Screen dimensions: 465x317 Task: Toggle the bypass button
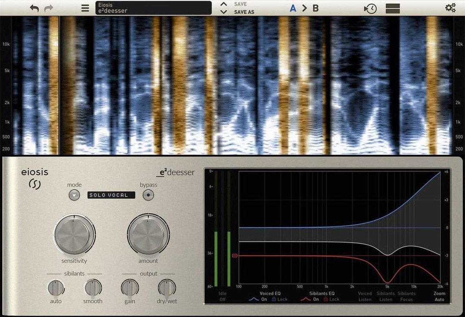click(148, 195)
